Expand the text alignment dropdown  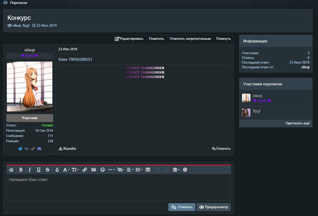click(130, 170)
